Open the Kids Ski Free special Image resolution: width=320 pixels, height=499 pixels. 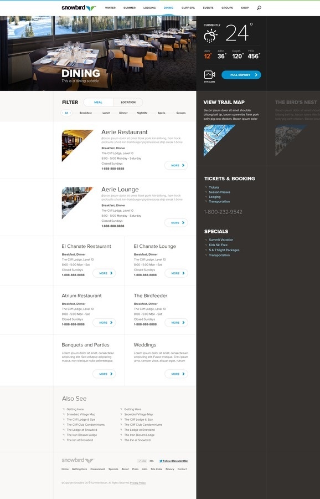pyautogui.click(x=218, y=245)
